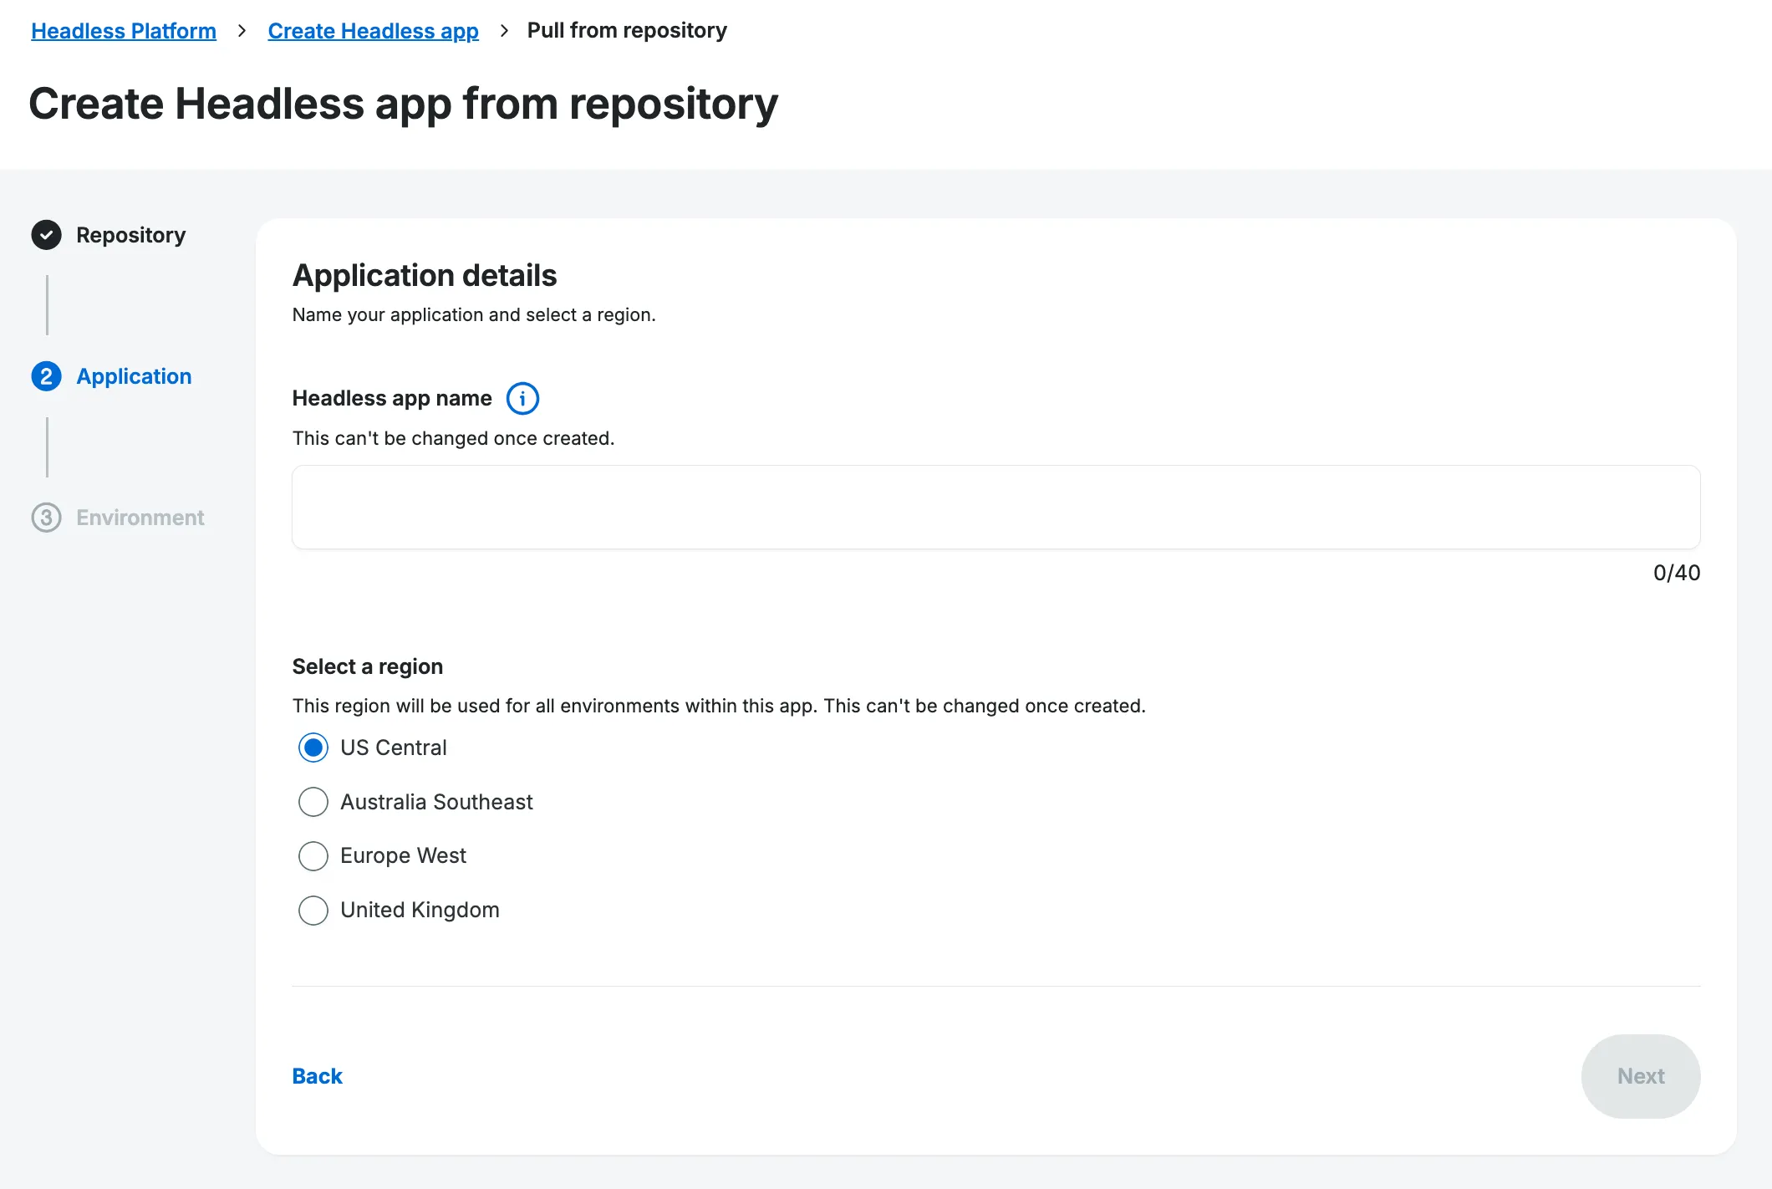This screenshot has width=1772, height=1189.
Task: Click second breadcrumb chevron before Pull from repository
Action: (x=503, y=31)
